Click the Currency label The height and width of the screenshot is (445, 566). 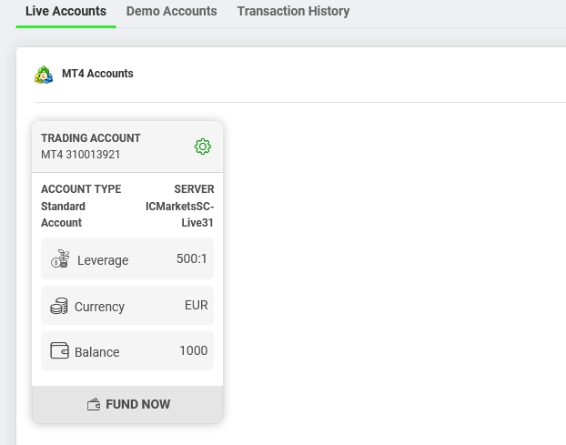[99, 307]
